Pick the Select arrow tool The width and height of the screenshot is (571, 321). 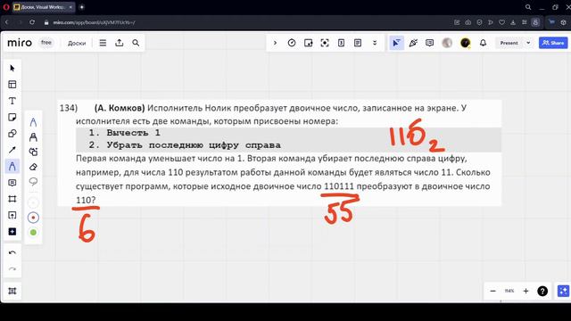12,68
